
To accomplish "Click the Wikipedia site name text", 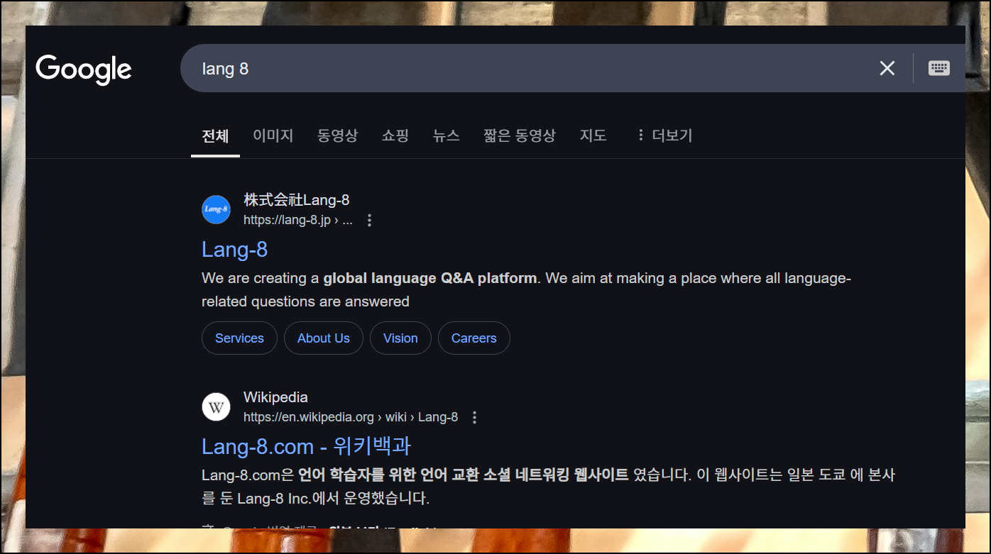I will point(275,397).
